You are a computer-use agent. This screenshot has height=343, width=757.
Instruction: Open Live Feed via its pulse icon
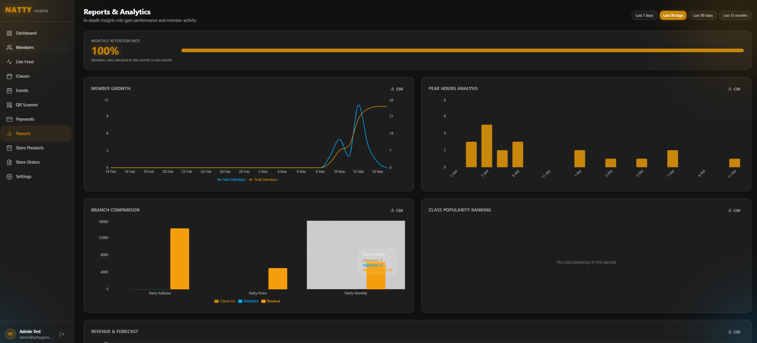pyautogui.click(x=9, y=62)
